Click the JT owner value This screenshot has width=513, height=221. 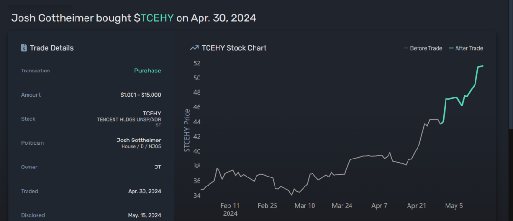pyautogui.click(x=157, y=167)
